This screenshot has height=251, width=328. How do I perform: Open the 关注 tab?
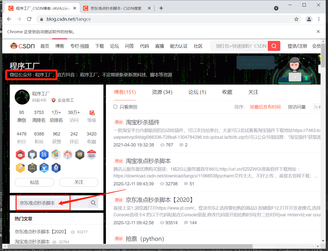[253, 92]
